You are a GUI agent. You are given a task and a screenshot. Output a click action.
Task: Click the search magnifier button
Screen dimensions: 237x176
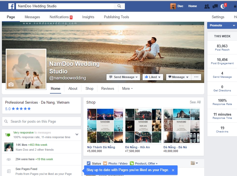(x=119, y=6)
